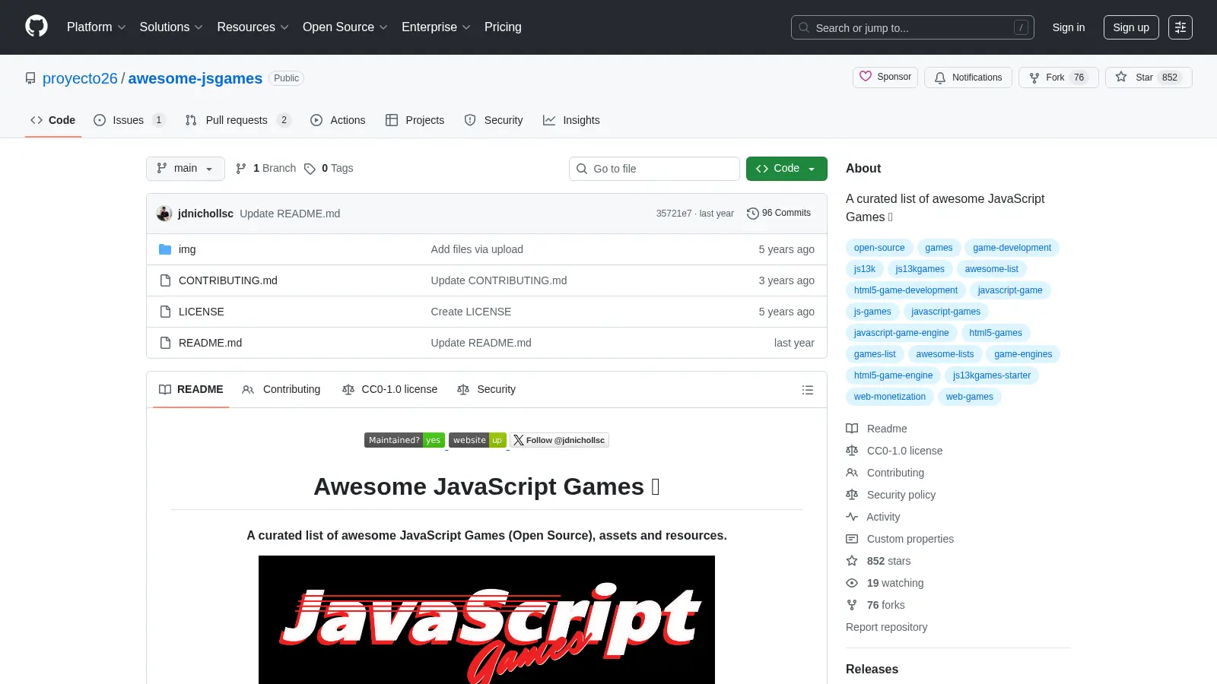The image size is (1217, 684).
Task: Expand the Resources menu
Action: (x=253, y=27)
